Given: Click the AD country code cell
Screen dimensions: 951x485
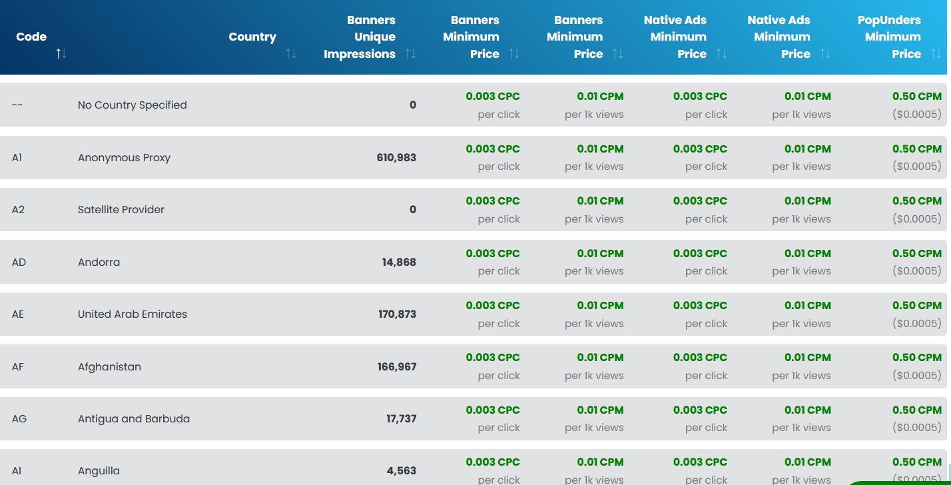Looking at the screenshot, I should pos(19,262).
